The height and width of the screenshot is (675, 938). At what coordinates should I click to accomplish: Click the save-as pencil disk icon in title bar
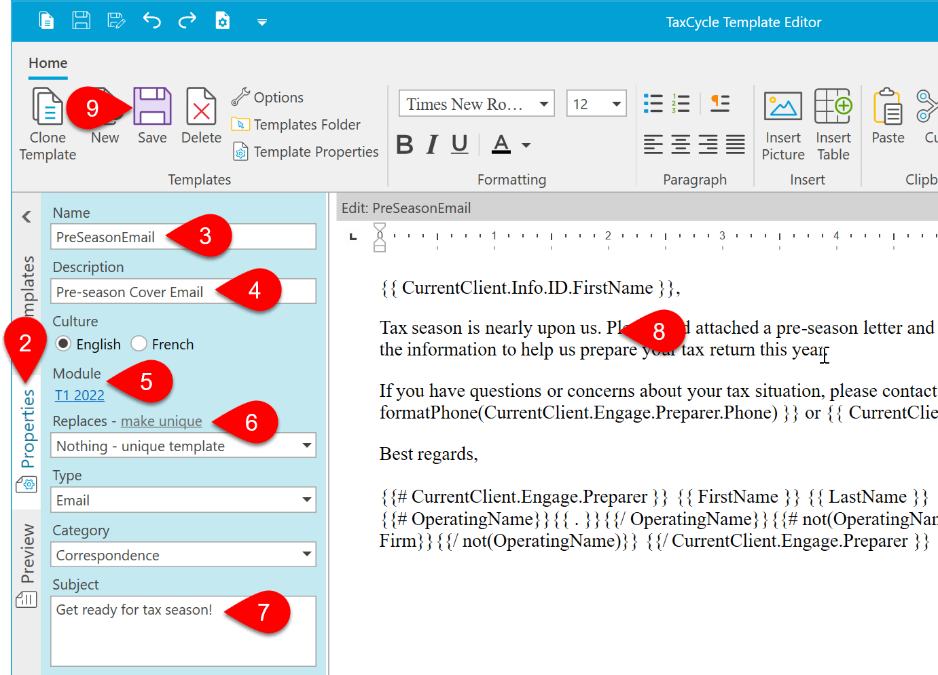(x=117, y=21)
